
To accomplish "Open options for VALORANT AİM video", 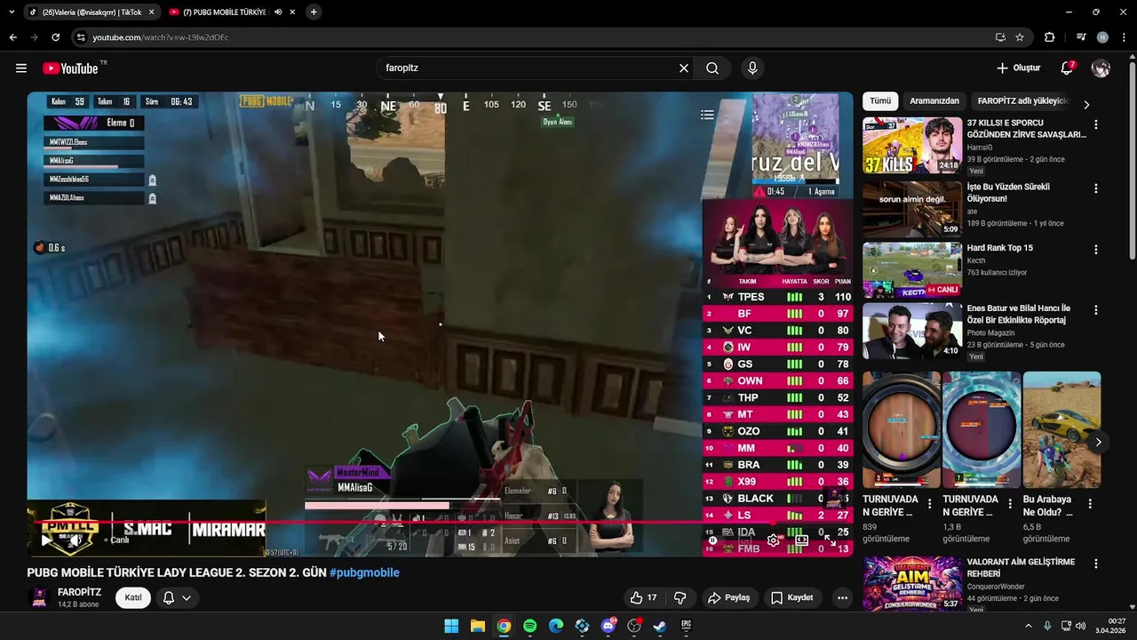I will tap(1095, 564).
